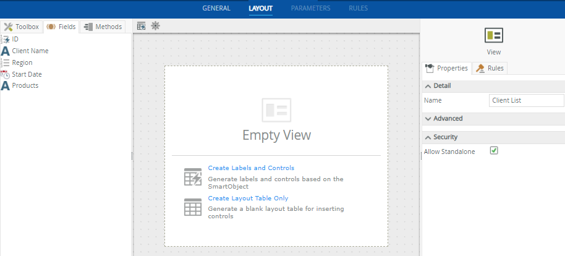Click the Empty View placeholder icon
This screenshot has height=256, width=565.
click(x=276, y=110)
